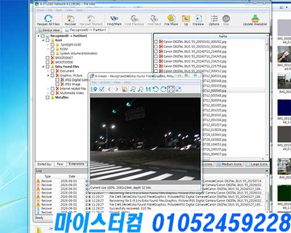Screen dimensions: 291x233
Task: Sort files by Extensions
Action: (77, 164)
